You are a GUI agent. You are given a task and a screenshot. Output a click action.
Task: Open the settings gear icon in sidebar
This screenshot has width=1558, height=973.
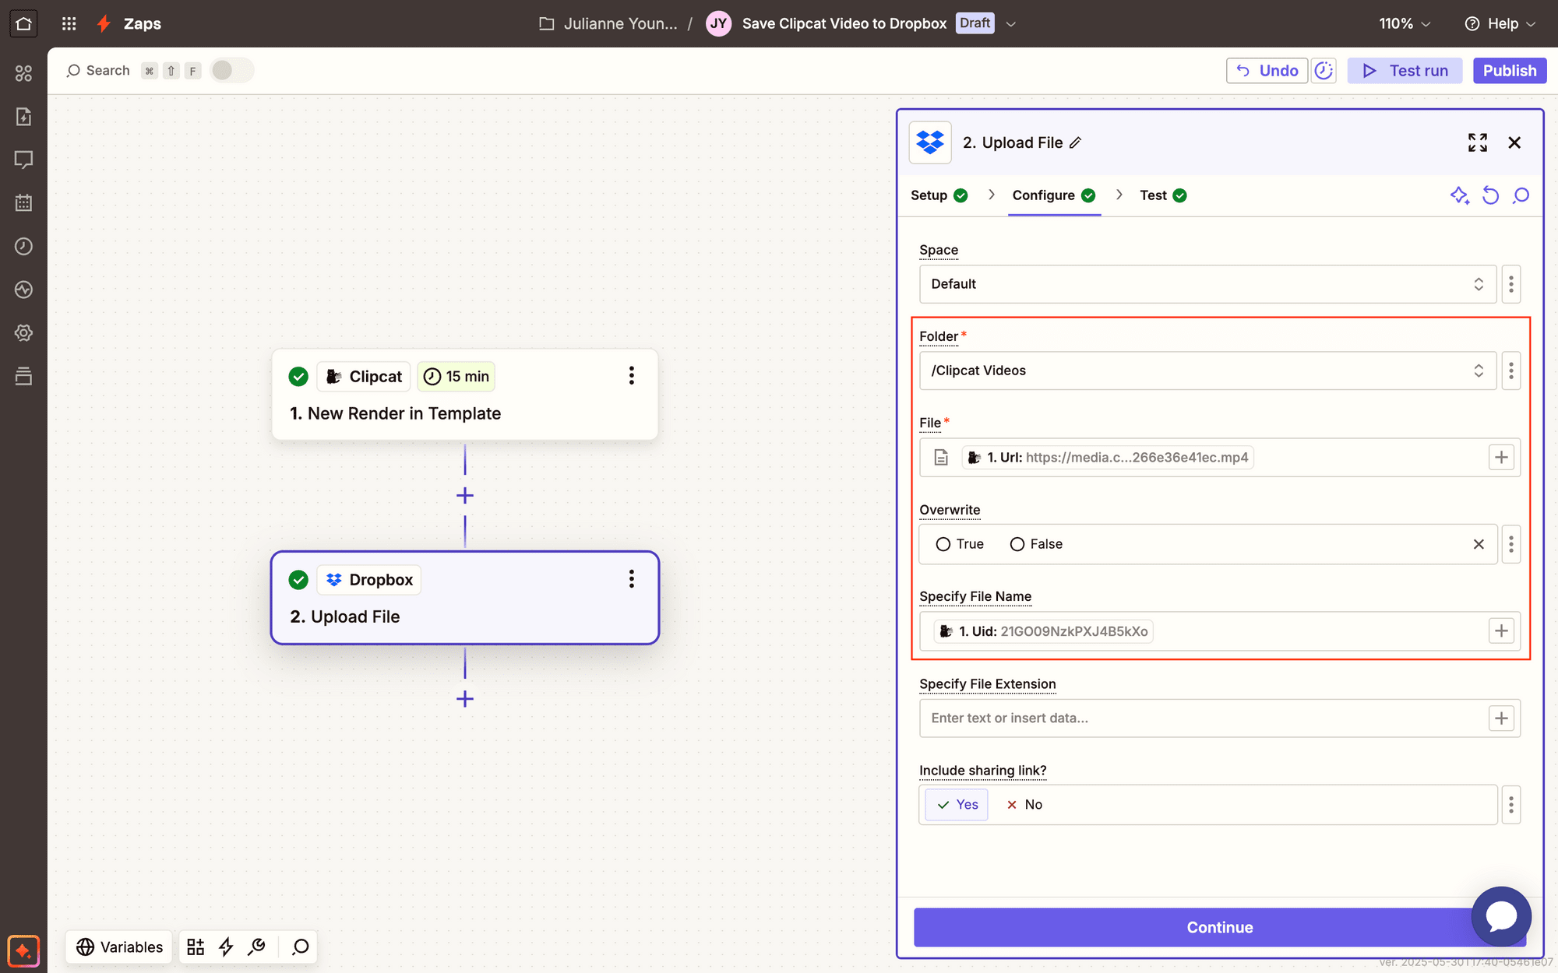pyautogui.click(x=23, y=333)
